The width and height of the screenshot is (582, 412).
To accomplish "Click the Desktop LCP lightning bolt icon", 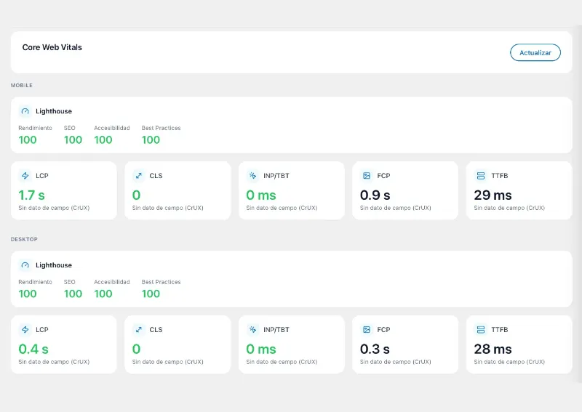I will (25, 330).
